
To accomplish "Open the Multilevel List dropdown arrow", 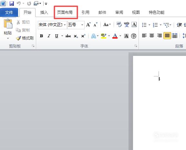I will pos(170,25).
